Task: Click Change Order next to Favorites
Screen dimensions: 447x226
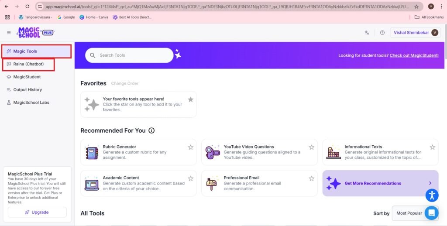Action: click(124, 83)
